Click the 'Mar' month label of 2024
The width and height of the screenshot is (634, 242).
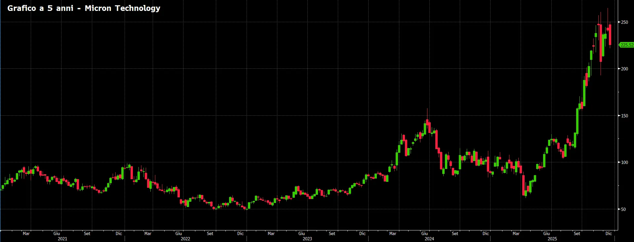pos(393,233)
